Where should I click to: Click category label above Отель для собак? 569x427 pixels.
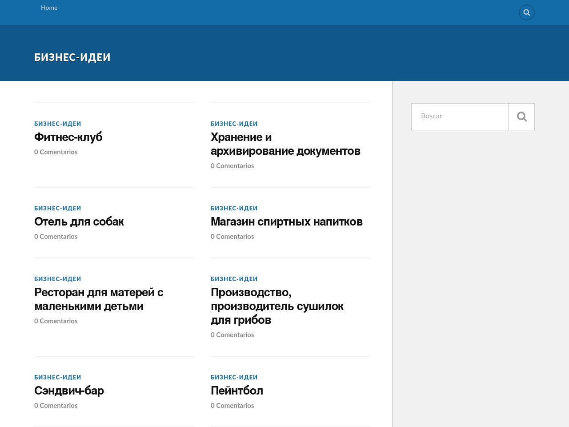(58, 208)
